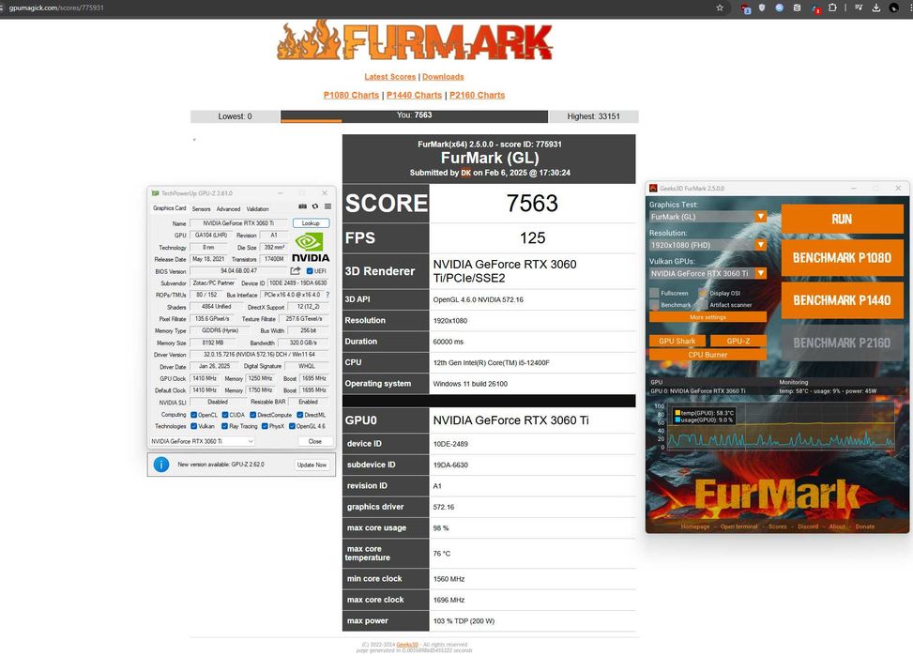Viewport: 913px width, 656px height.
Task: Click the GPU-Z button in FurMark
Action: (x=738, y=341)
